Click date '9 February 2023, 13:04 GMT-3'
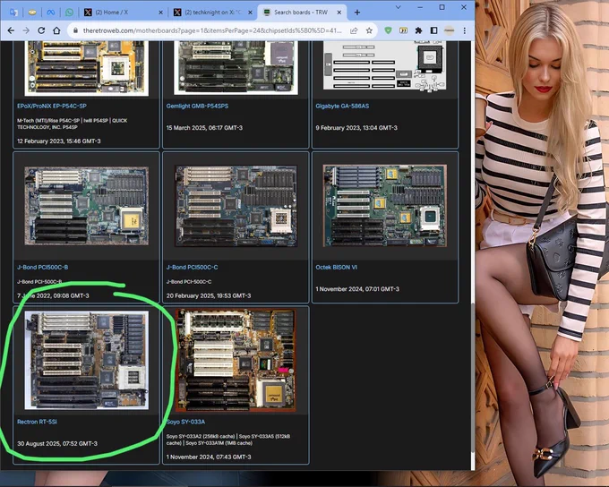 (356, 128)
